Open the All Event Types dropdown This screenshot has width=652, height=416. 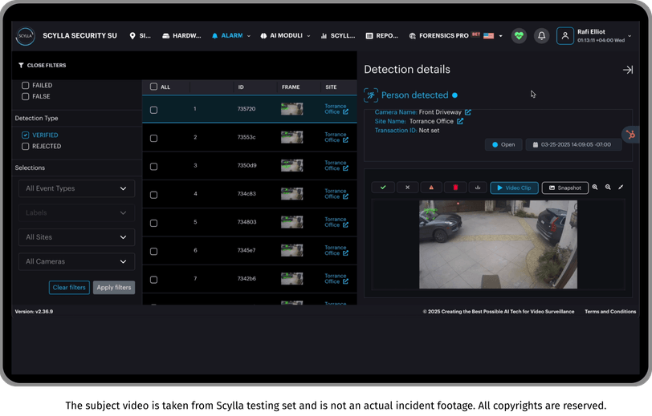pyautogui.click(x=76, y=188)
